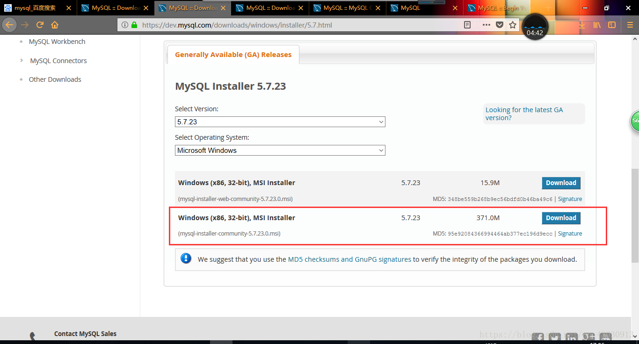Click the blue exclamation info icon
The height and width of the screenshot is (344, 639).
pos(186,258)
